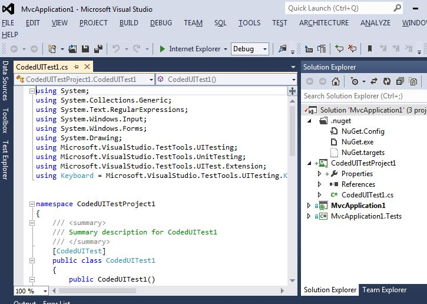The height and width of the screenshot is (304, 427).
Task: Click the Uncomment selected lines icon
Action: 352,49
